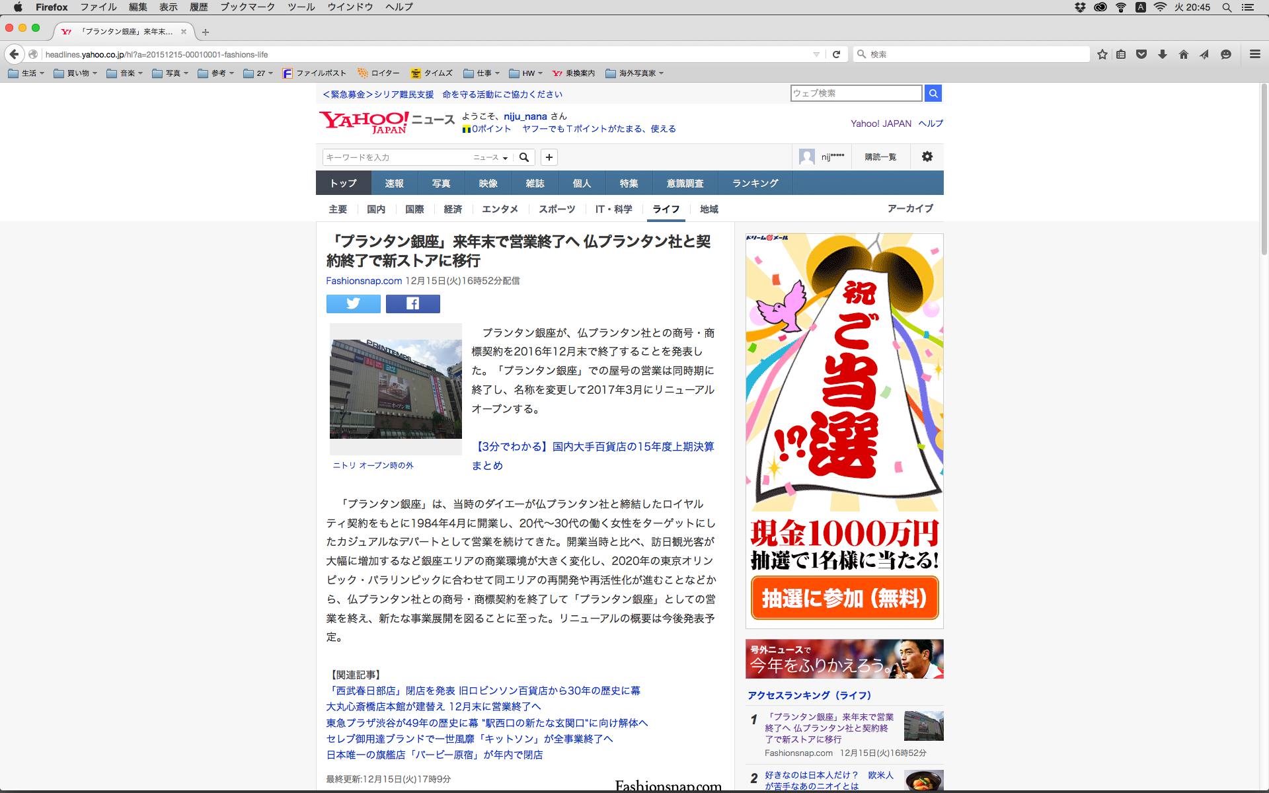Save page to Pocket icon

click(1141, 54)
